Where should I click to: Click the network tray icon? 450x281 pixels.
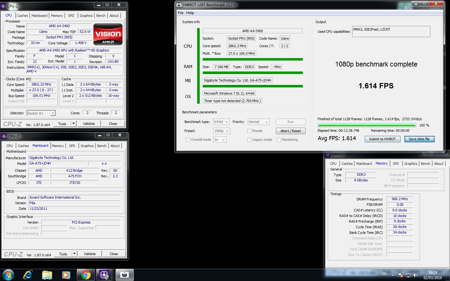coord(408,275)
